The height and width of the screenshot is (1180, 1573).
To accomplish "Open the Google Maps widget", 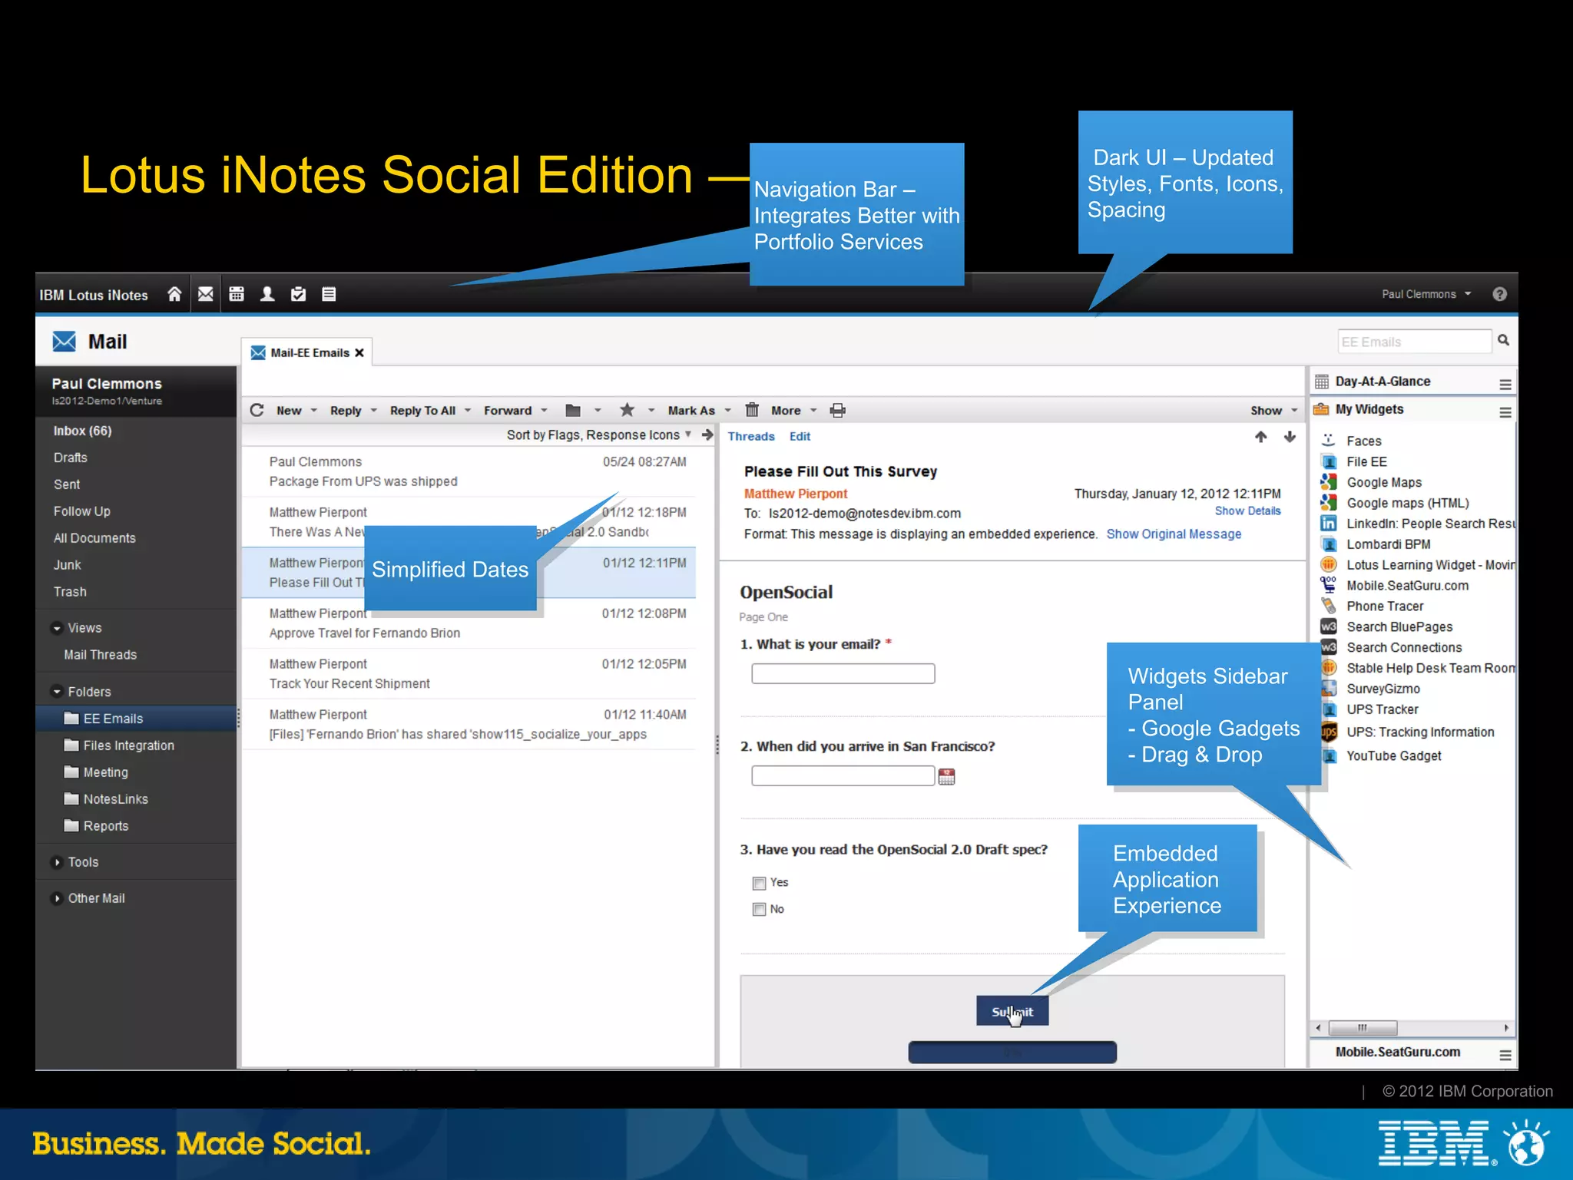I will click(x=1383, y=482).
